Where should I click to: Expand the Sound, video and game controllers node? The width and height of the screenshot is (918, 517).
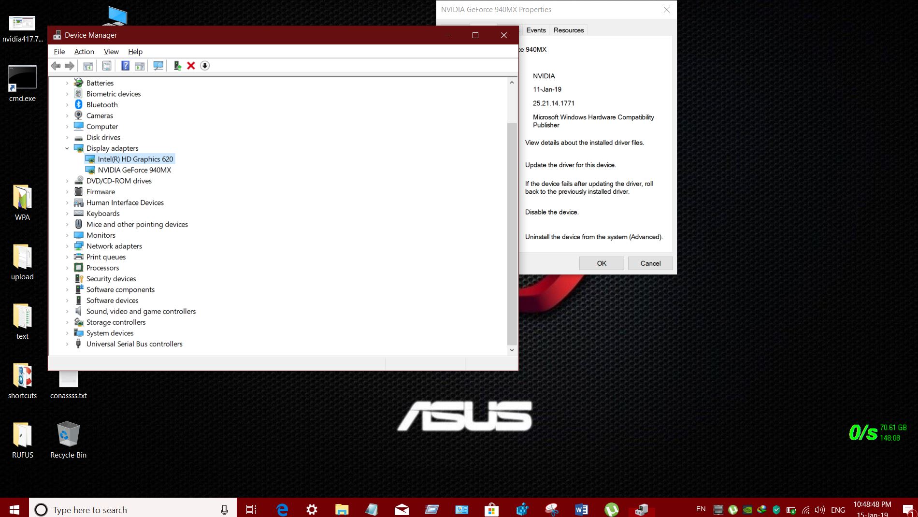tap(67, 312)
